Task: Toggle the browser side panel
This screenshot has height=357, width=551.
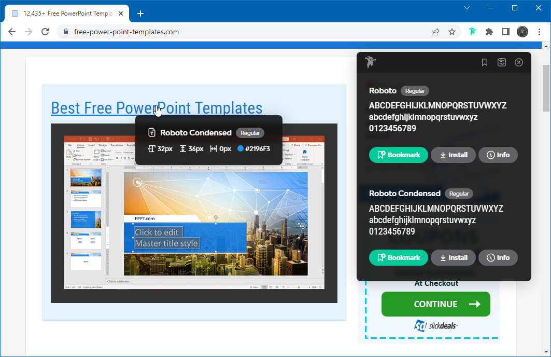Action: pyautogui.click(x=506, y=32)
